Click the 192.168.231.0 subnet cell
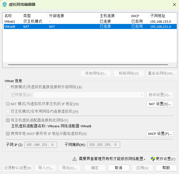 tap(161, 27)
